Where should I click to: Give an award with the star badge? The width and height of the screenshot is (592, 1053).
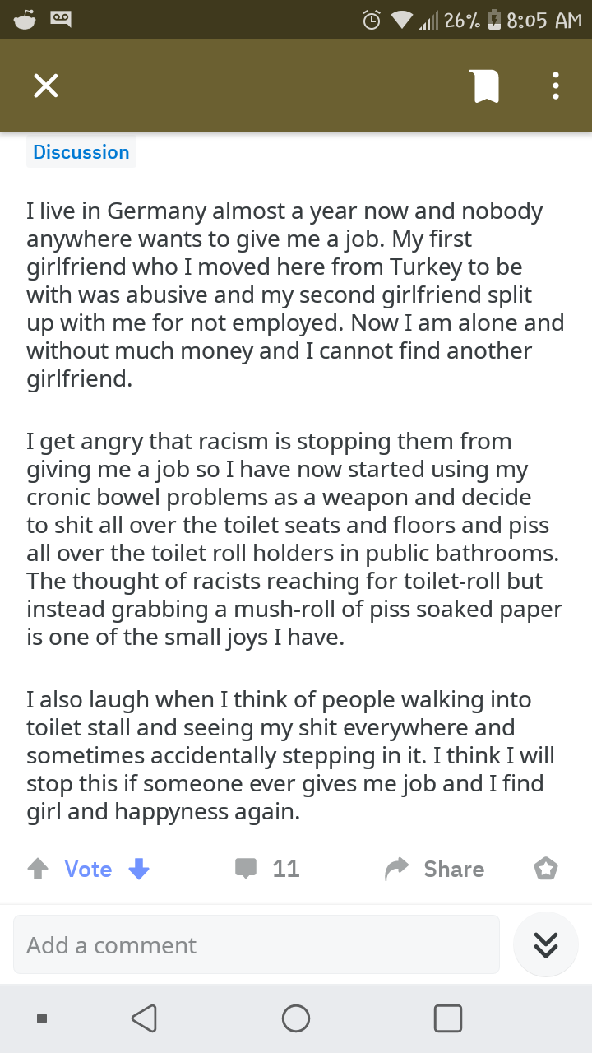coord(546,869)
